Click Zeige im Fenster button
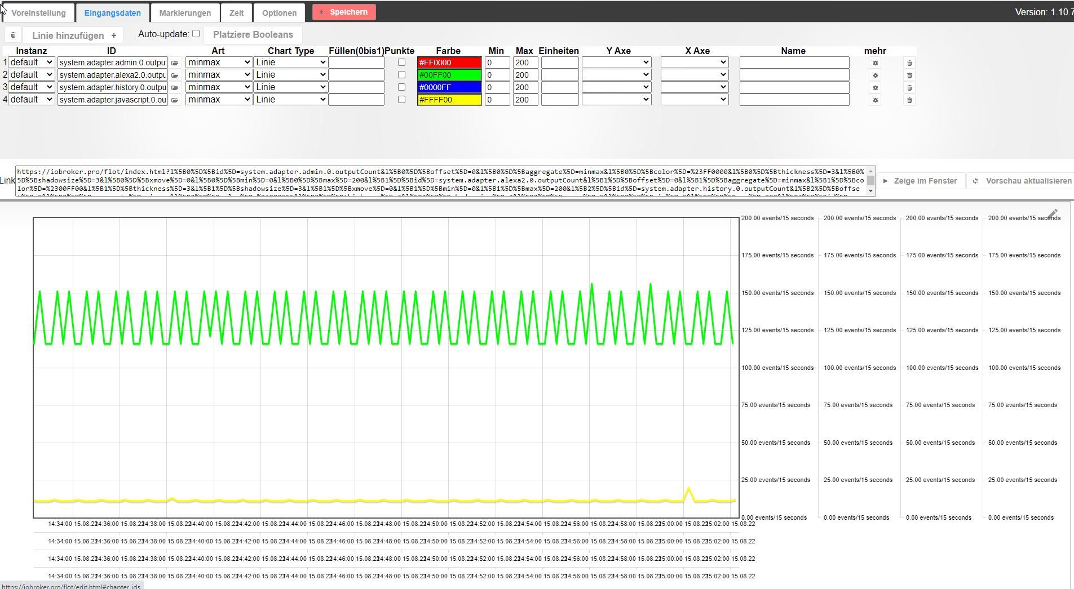Image resolution: width=1074 pixels, height=589 pixels. pos(920,181)
